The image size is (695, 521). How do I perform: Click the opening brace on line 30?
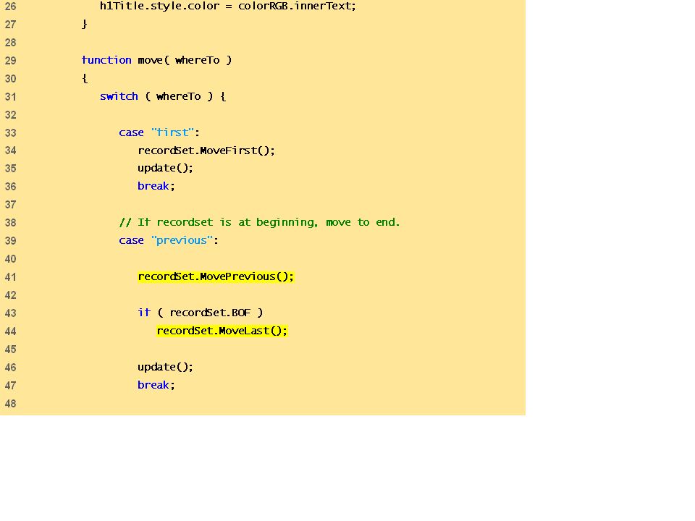coord(85,78)
